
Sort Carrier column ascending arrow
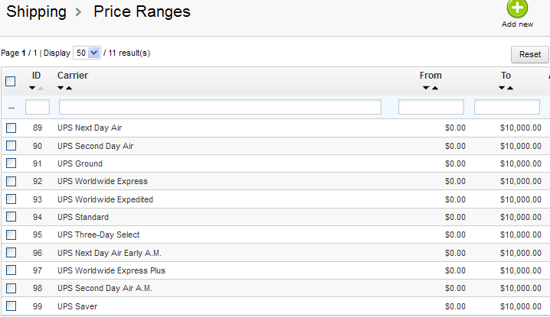coord(69,88)
